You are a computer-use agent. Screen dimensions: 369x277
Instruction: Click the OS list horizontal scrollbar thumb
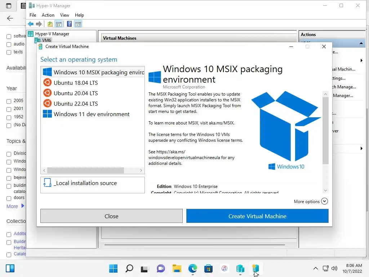[85, 170]
